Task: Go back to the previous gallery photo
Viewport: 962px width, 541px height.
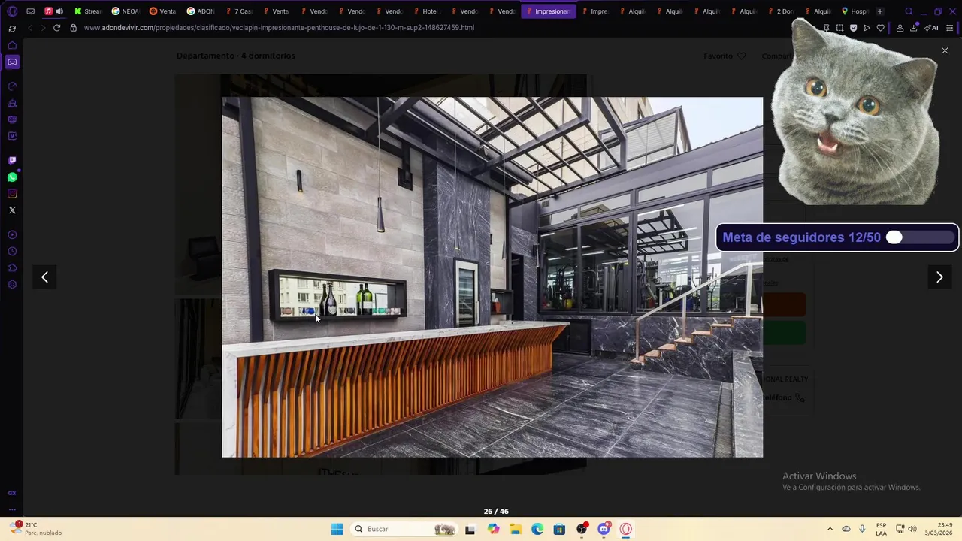Action: 44,277
